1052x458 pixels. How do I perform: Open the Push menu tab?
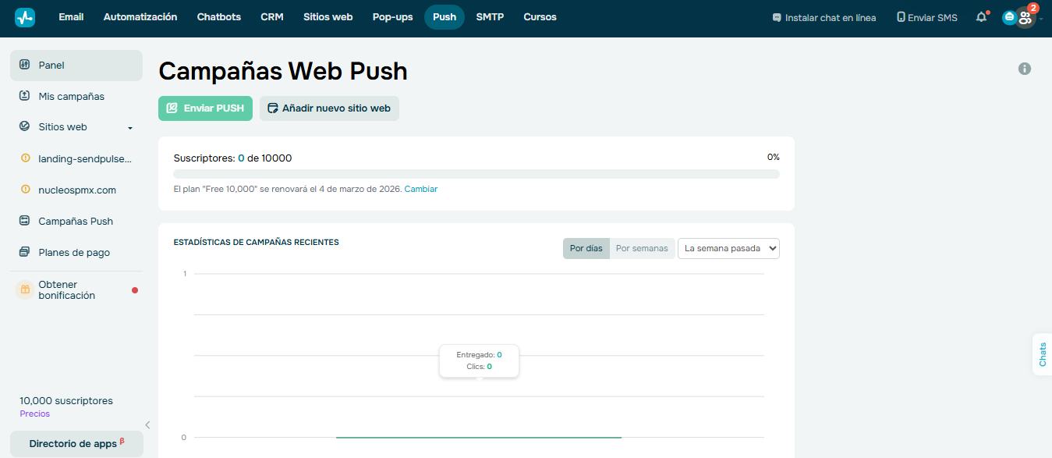444,16
